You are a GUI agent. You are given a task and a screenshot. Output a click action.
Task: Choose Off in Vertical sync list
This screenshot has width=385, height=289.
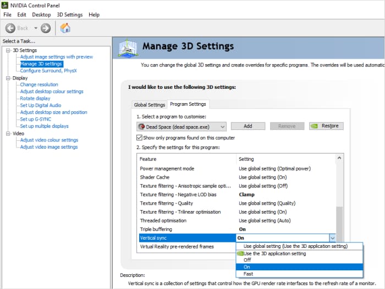coord(299,260)
